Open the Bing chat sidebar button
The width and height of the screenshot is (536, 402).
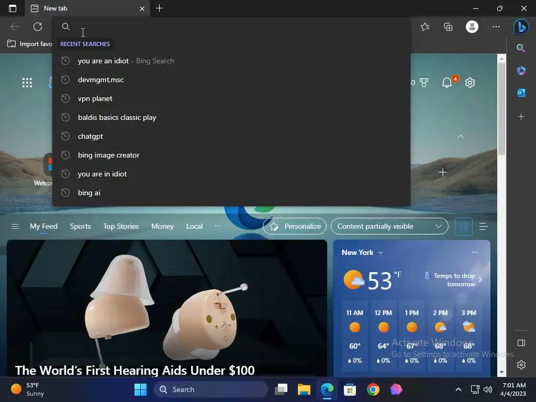521,27
